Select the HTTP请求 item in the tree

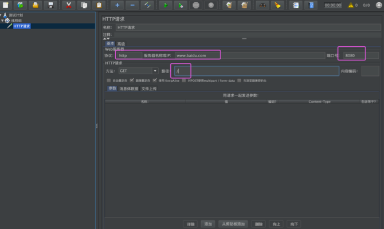click(24, 26)
